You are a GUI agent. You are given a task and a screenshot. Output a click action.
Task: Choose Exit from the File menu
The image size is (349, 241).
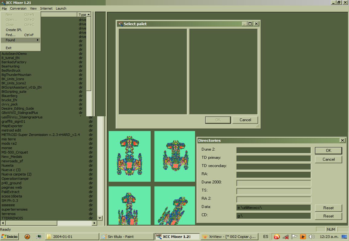click(x=20, y=48)
